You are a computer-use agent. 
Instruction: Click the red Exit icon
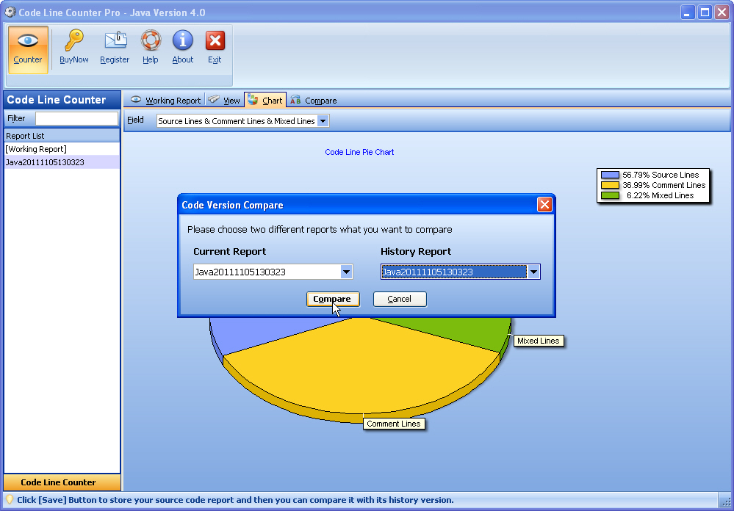coord(215,40)
